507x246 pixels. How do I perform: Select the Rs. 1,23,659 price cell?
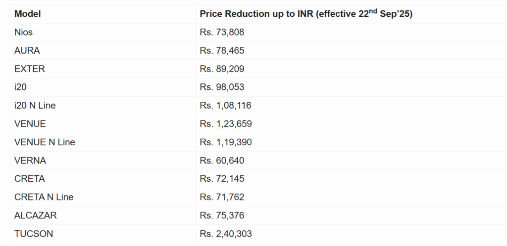[226, 123]
